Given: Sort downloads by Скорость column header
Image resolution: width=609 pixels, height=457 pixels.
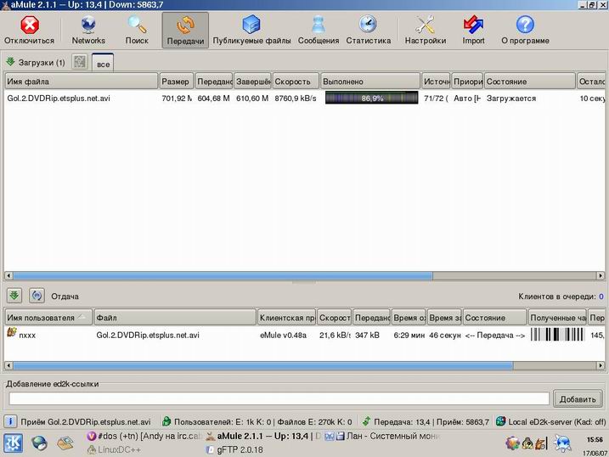Looking at the screenshot, I should (296, 82).
